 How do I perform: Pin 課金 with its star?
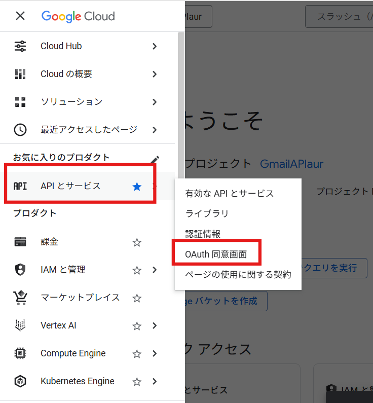click(137, 242)
